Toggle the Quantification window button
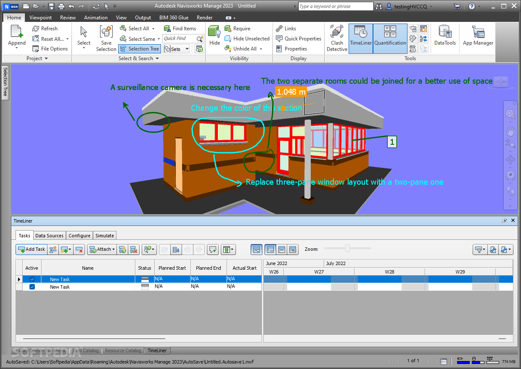 pos(390,38)
